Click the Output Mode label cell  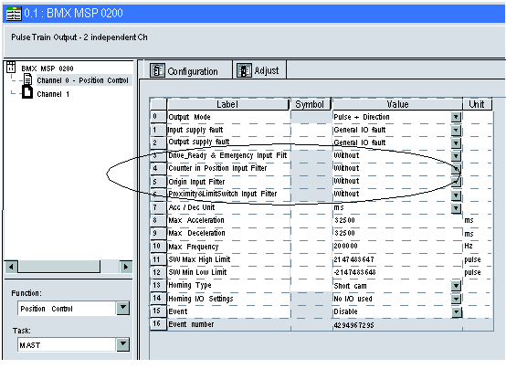pos(228,117)
